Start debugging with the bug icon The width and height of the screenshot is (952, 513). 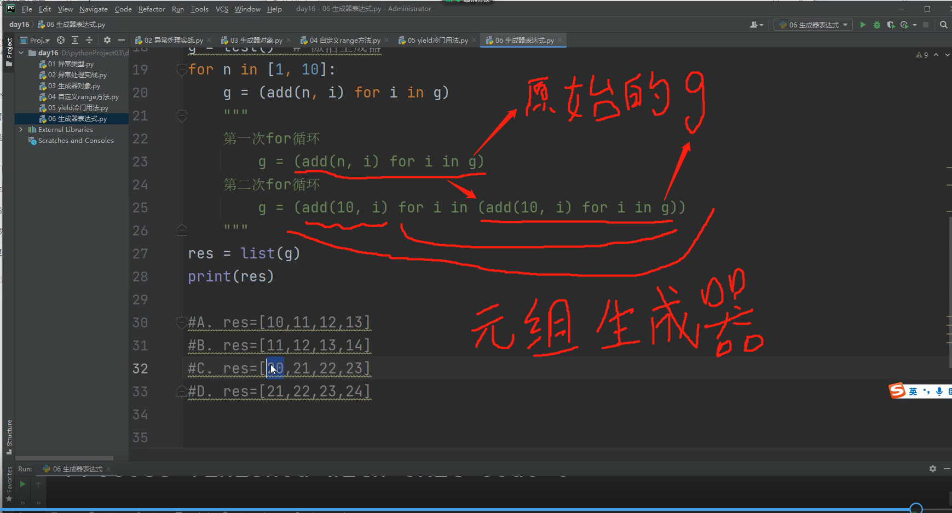[x=876, y=25]
